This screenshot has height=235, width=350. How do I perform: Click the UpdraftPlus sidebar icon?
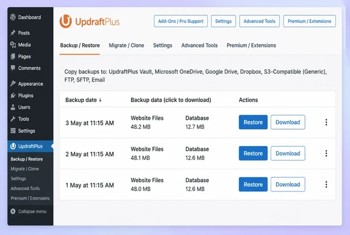13,146
